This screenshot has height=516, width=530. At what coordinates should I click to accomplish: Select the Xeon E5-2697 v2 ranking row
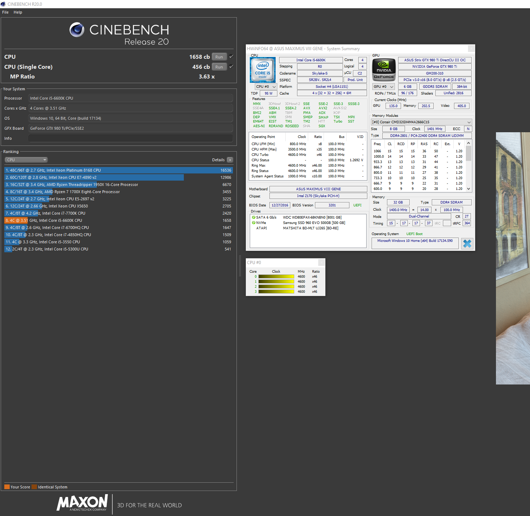pyautogui.click(x=119, y=199)
